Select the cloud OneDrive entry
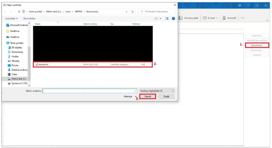This screenshot has width=272, height=148. (x=13, y=37)
